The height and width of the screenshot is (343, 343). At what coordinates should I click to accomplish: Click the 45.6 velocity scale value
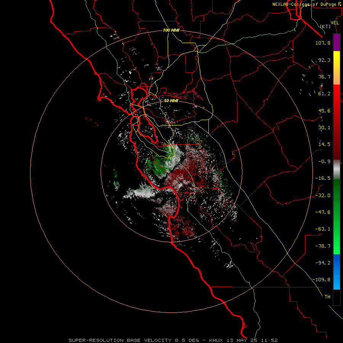pos(324,111)
